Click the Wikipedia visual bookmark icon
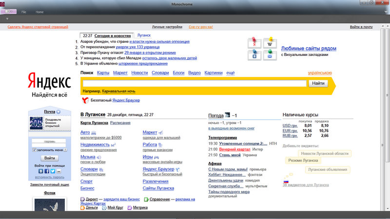 pos(270,43)
